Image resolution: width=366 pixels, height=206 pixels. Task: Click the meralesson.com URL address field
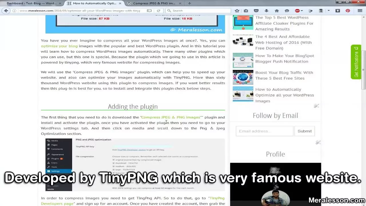80,11
